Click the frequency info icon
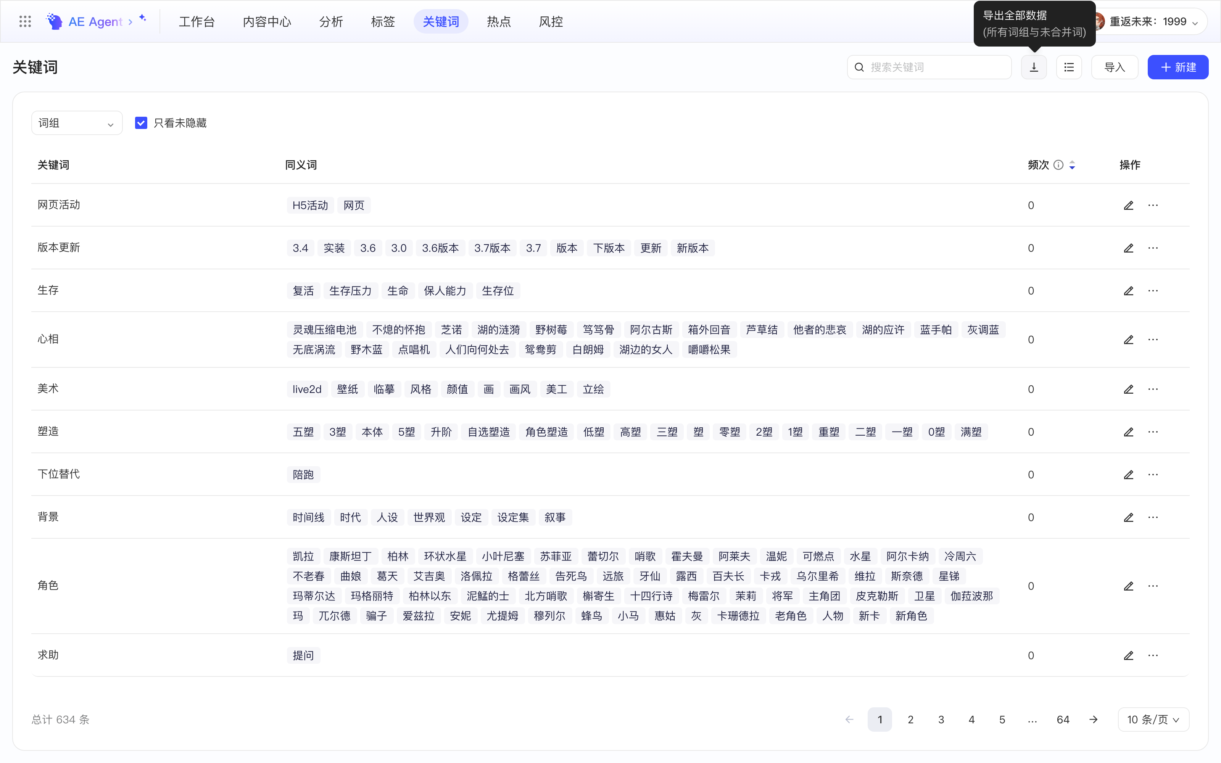The image size is (1221, 763). (1058, 165)
